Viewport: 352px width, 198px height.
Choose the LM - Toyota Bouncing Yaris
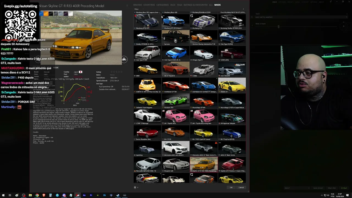pos(204,117)
